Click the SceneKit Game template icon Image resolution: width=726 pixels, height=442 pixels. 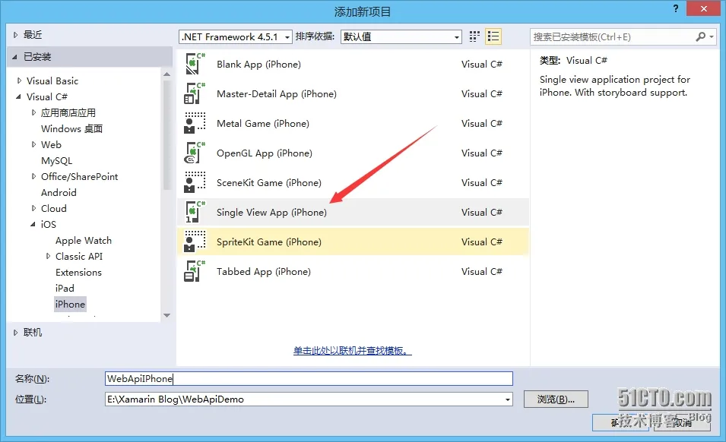195,182
